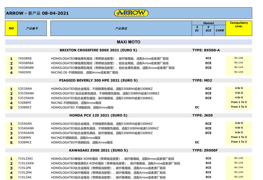
Task: Click product code 71912PK
Action: click(25, 168)
